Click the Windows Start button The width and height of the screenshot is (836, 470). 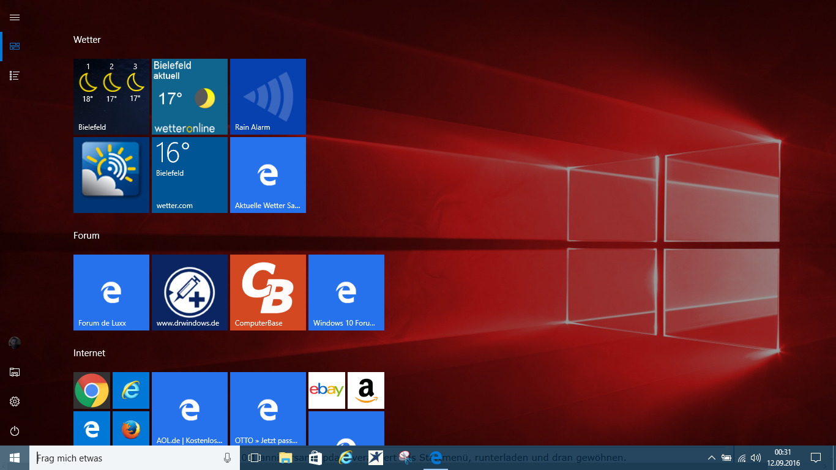coord(15,458)
